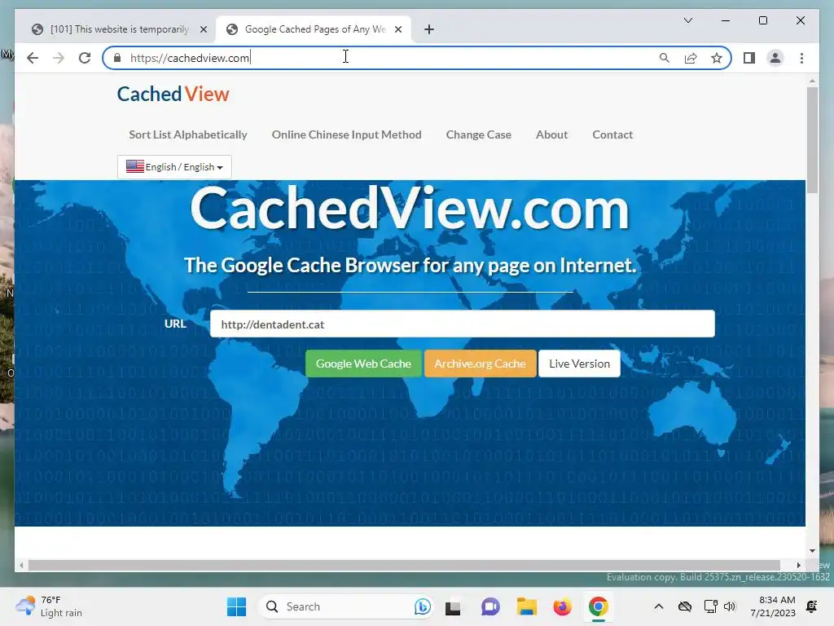Click the Live Version button
834x626 pixels.
point(579,364)
